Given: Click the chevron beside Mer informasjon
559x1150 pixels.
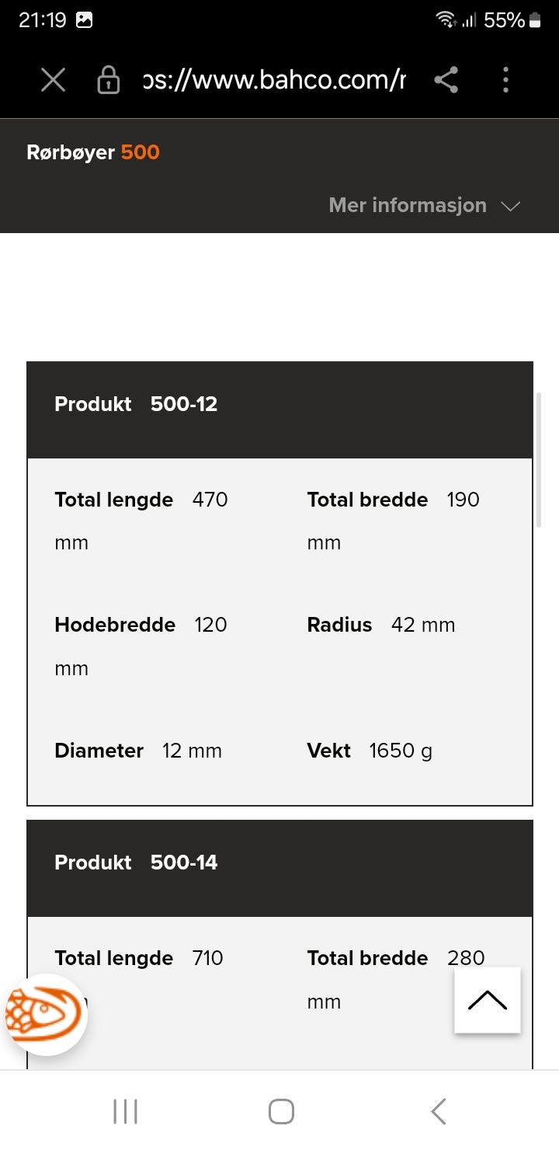Looking at the screenshot, I should pos(510,207).
